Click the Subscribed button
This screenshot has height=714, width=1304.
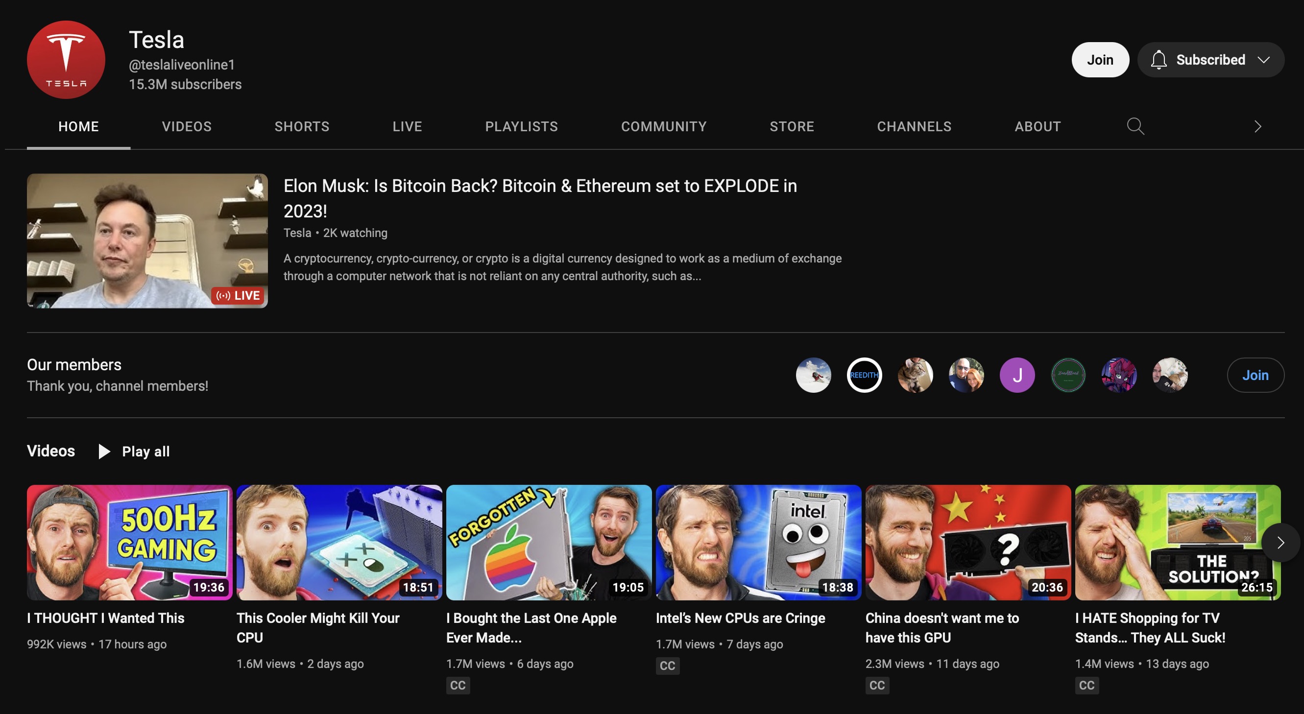pos(1210,60)
